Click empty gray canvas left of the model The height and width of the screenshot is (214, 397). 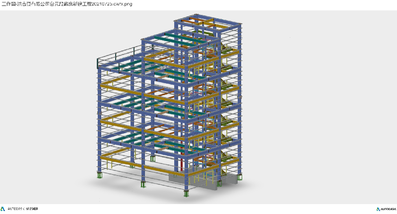pos(45,109)
